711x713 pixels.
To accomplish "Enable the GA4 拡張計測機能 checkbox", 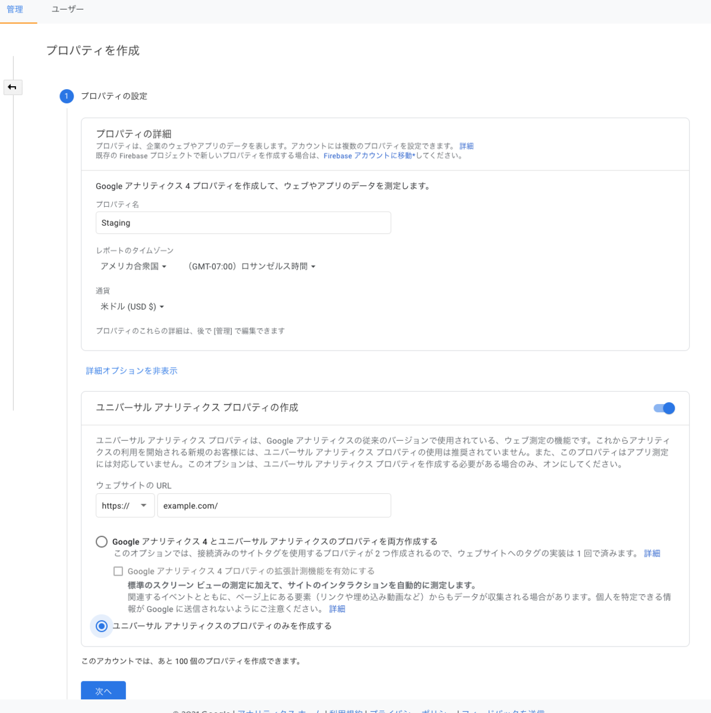I will [x=118, y=571].
